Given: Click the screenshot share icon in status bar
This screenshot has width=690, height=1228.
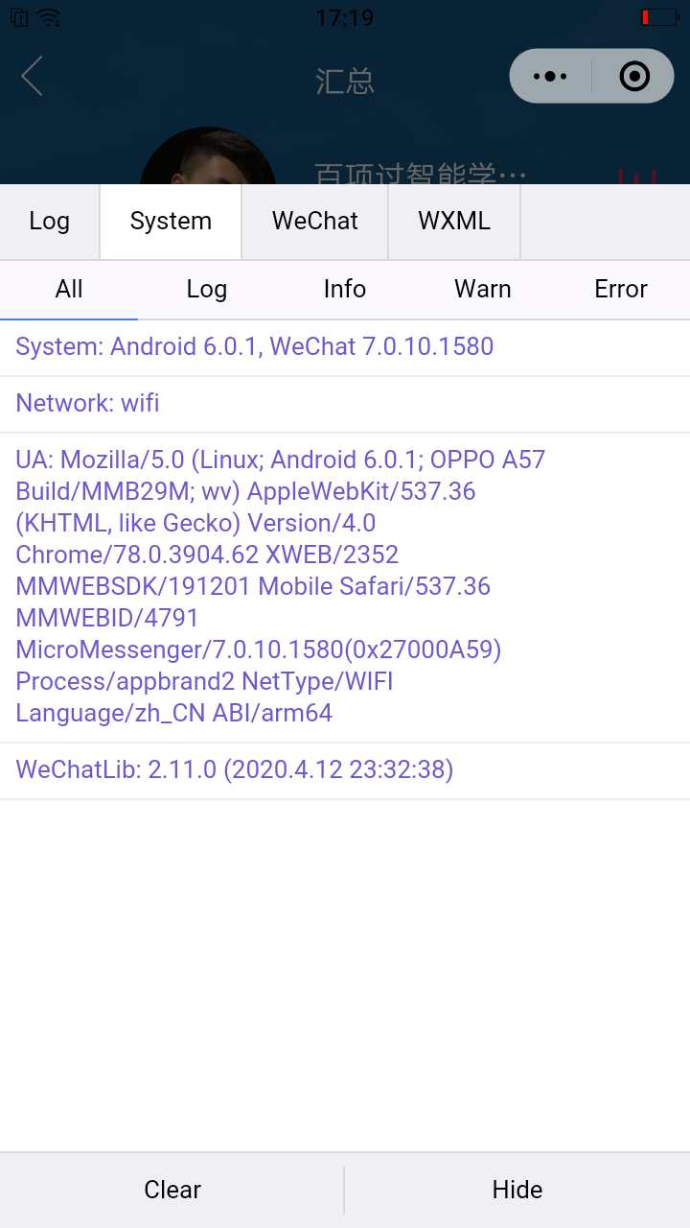Looking at the screenshot, I should click(19, 16).
